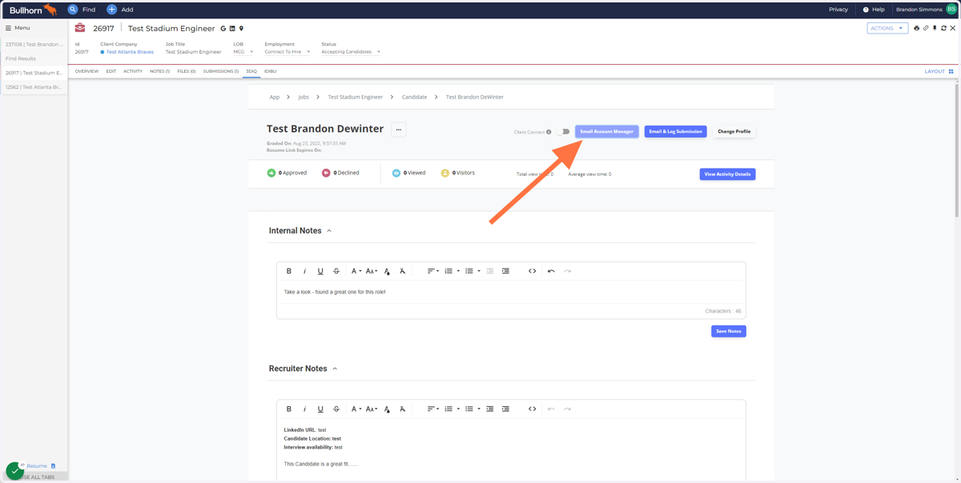Click the Save Notes button
This screenshot has width=961, height=483.
[x=729, y=331]
